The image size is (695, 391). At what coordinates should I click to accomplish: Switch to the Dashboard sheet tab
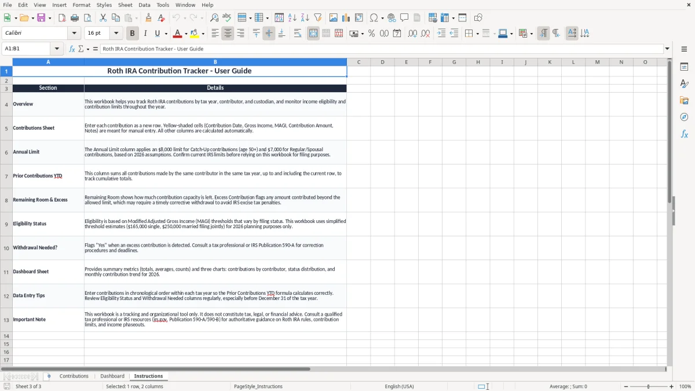112,377
